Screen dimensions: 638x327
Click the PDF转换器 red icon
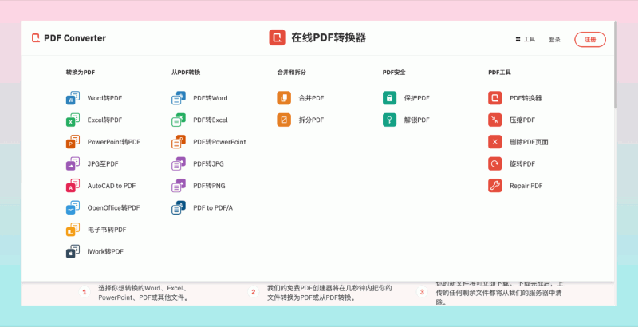click(495, 98)
